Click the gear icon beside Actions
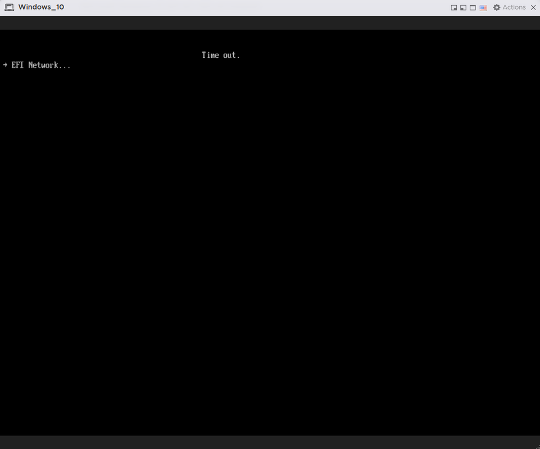 [x=497, y=7]
